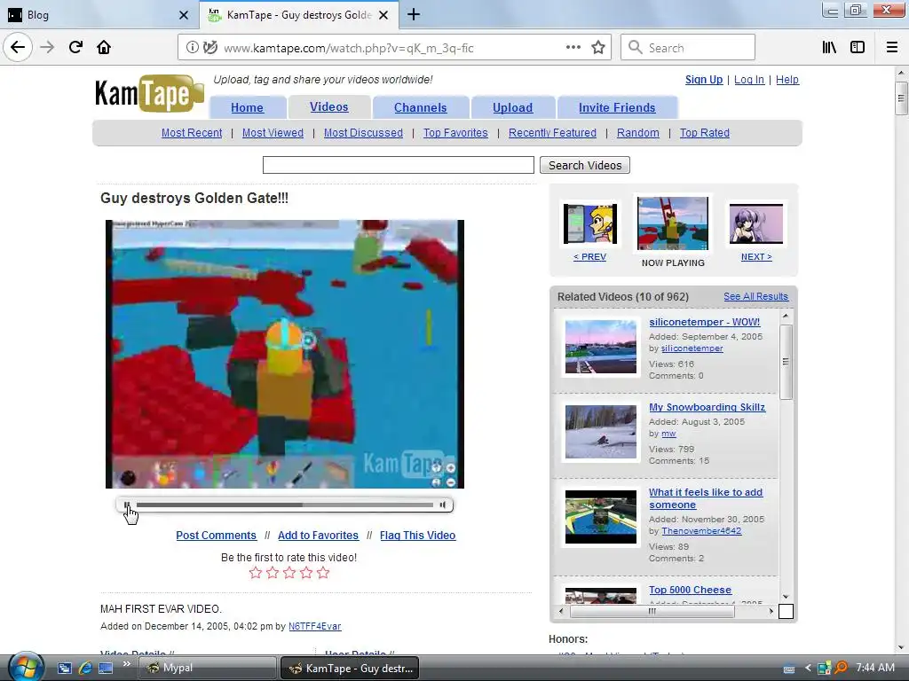The image size is (909, 681).
Task: Open the browser home page
Action: tap(104, 47)
